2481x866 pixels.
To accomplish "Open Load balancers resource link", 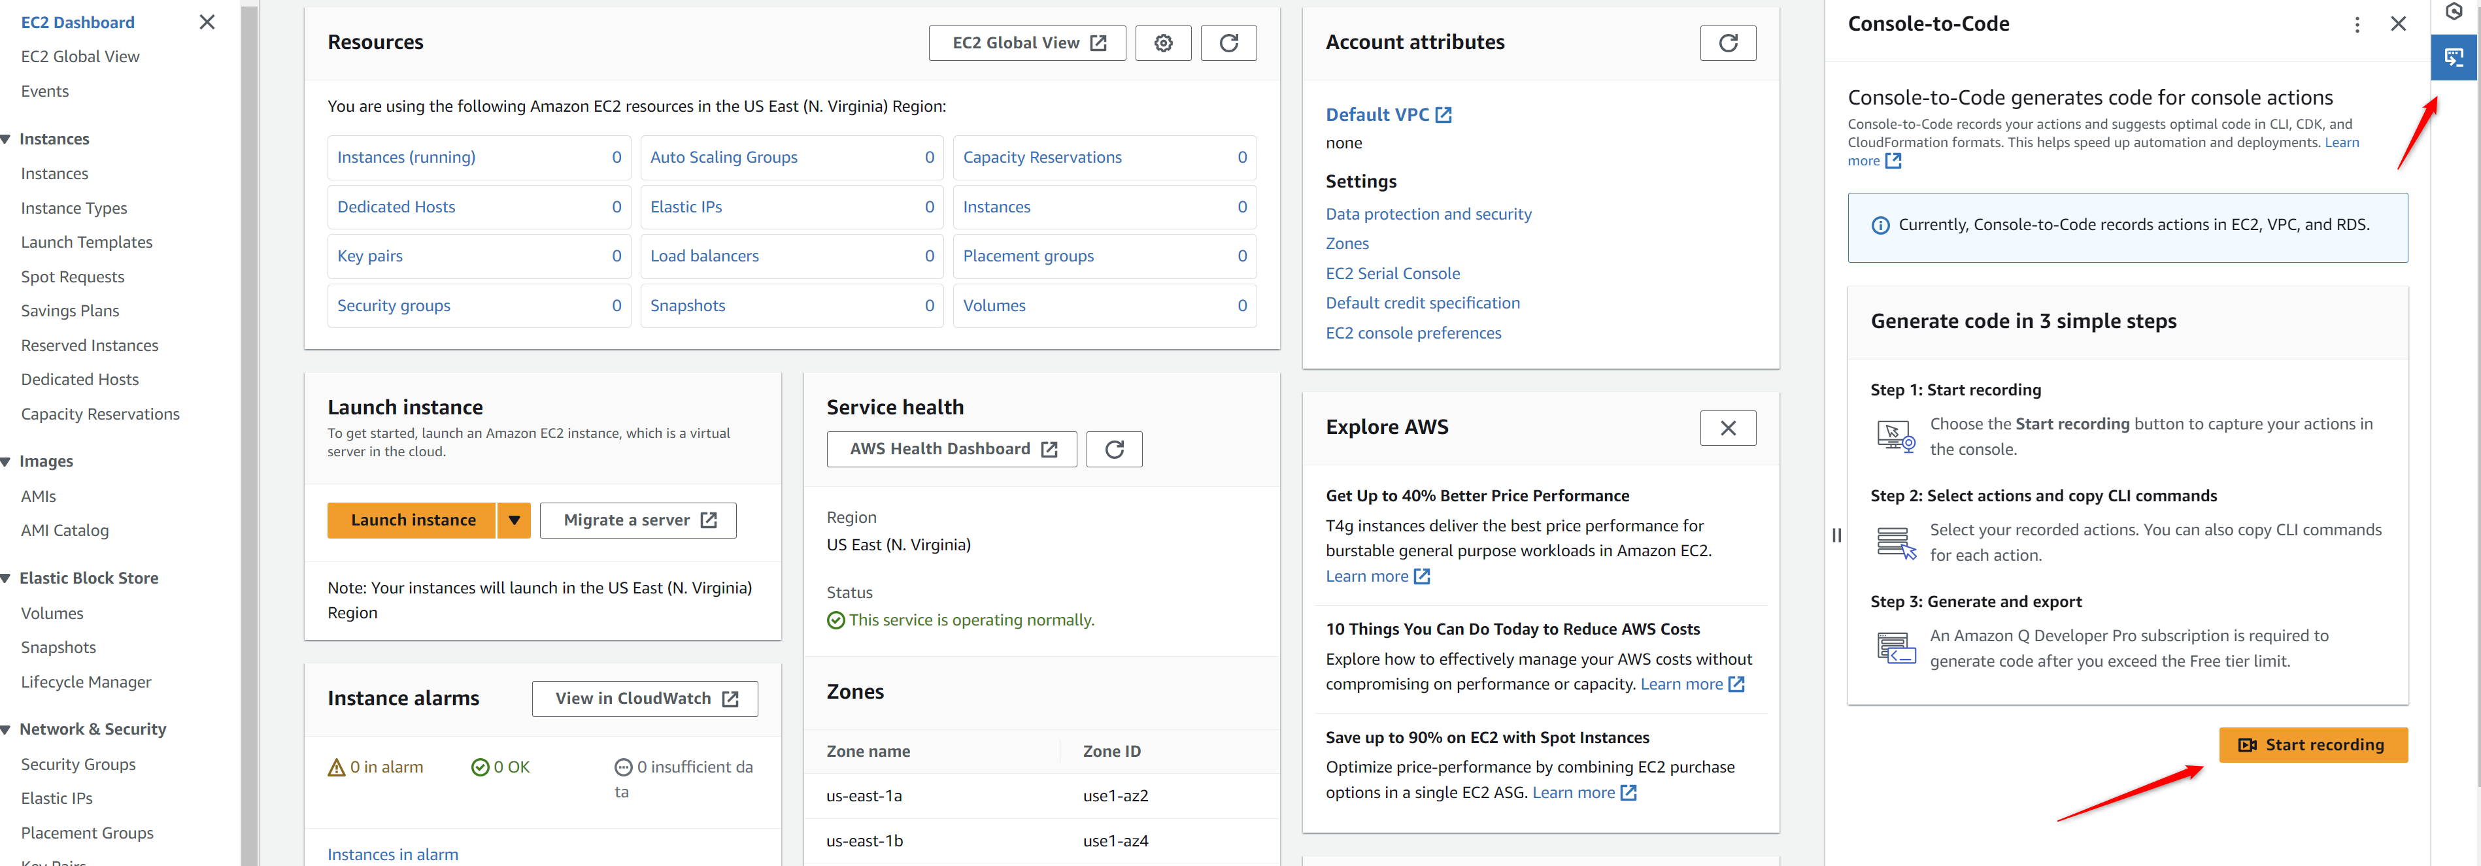I will coord(704,256).
